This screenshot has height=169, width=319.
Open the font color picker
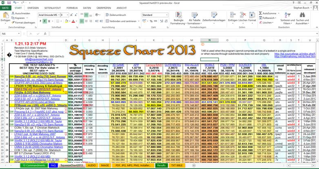(76, 21)
